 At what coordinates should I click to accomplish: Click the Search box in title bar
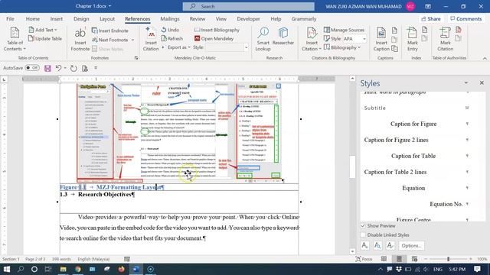[248, 6]
